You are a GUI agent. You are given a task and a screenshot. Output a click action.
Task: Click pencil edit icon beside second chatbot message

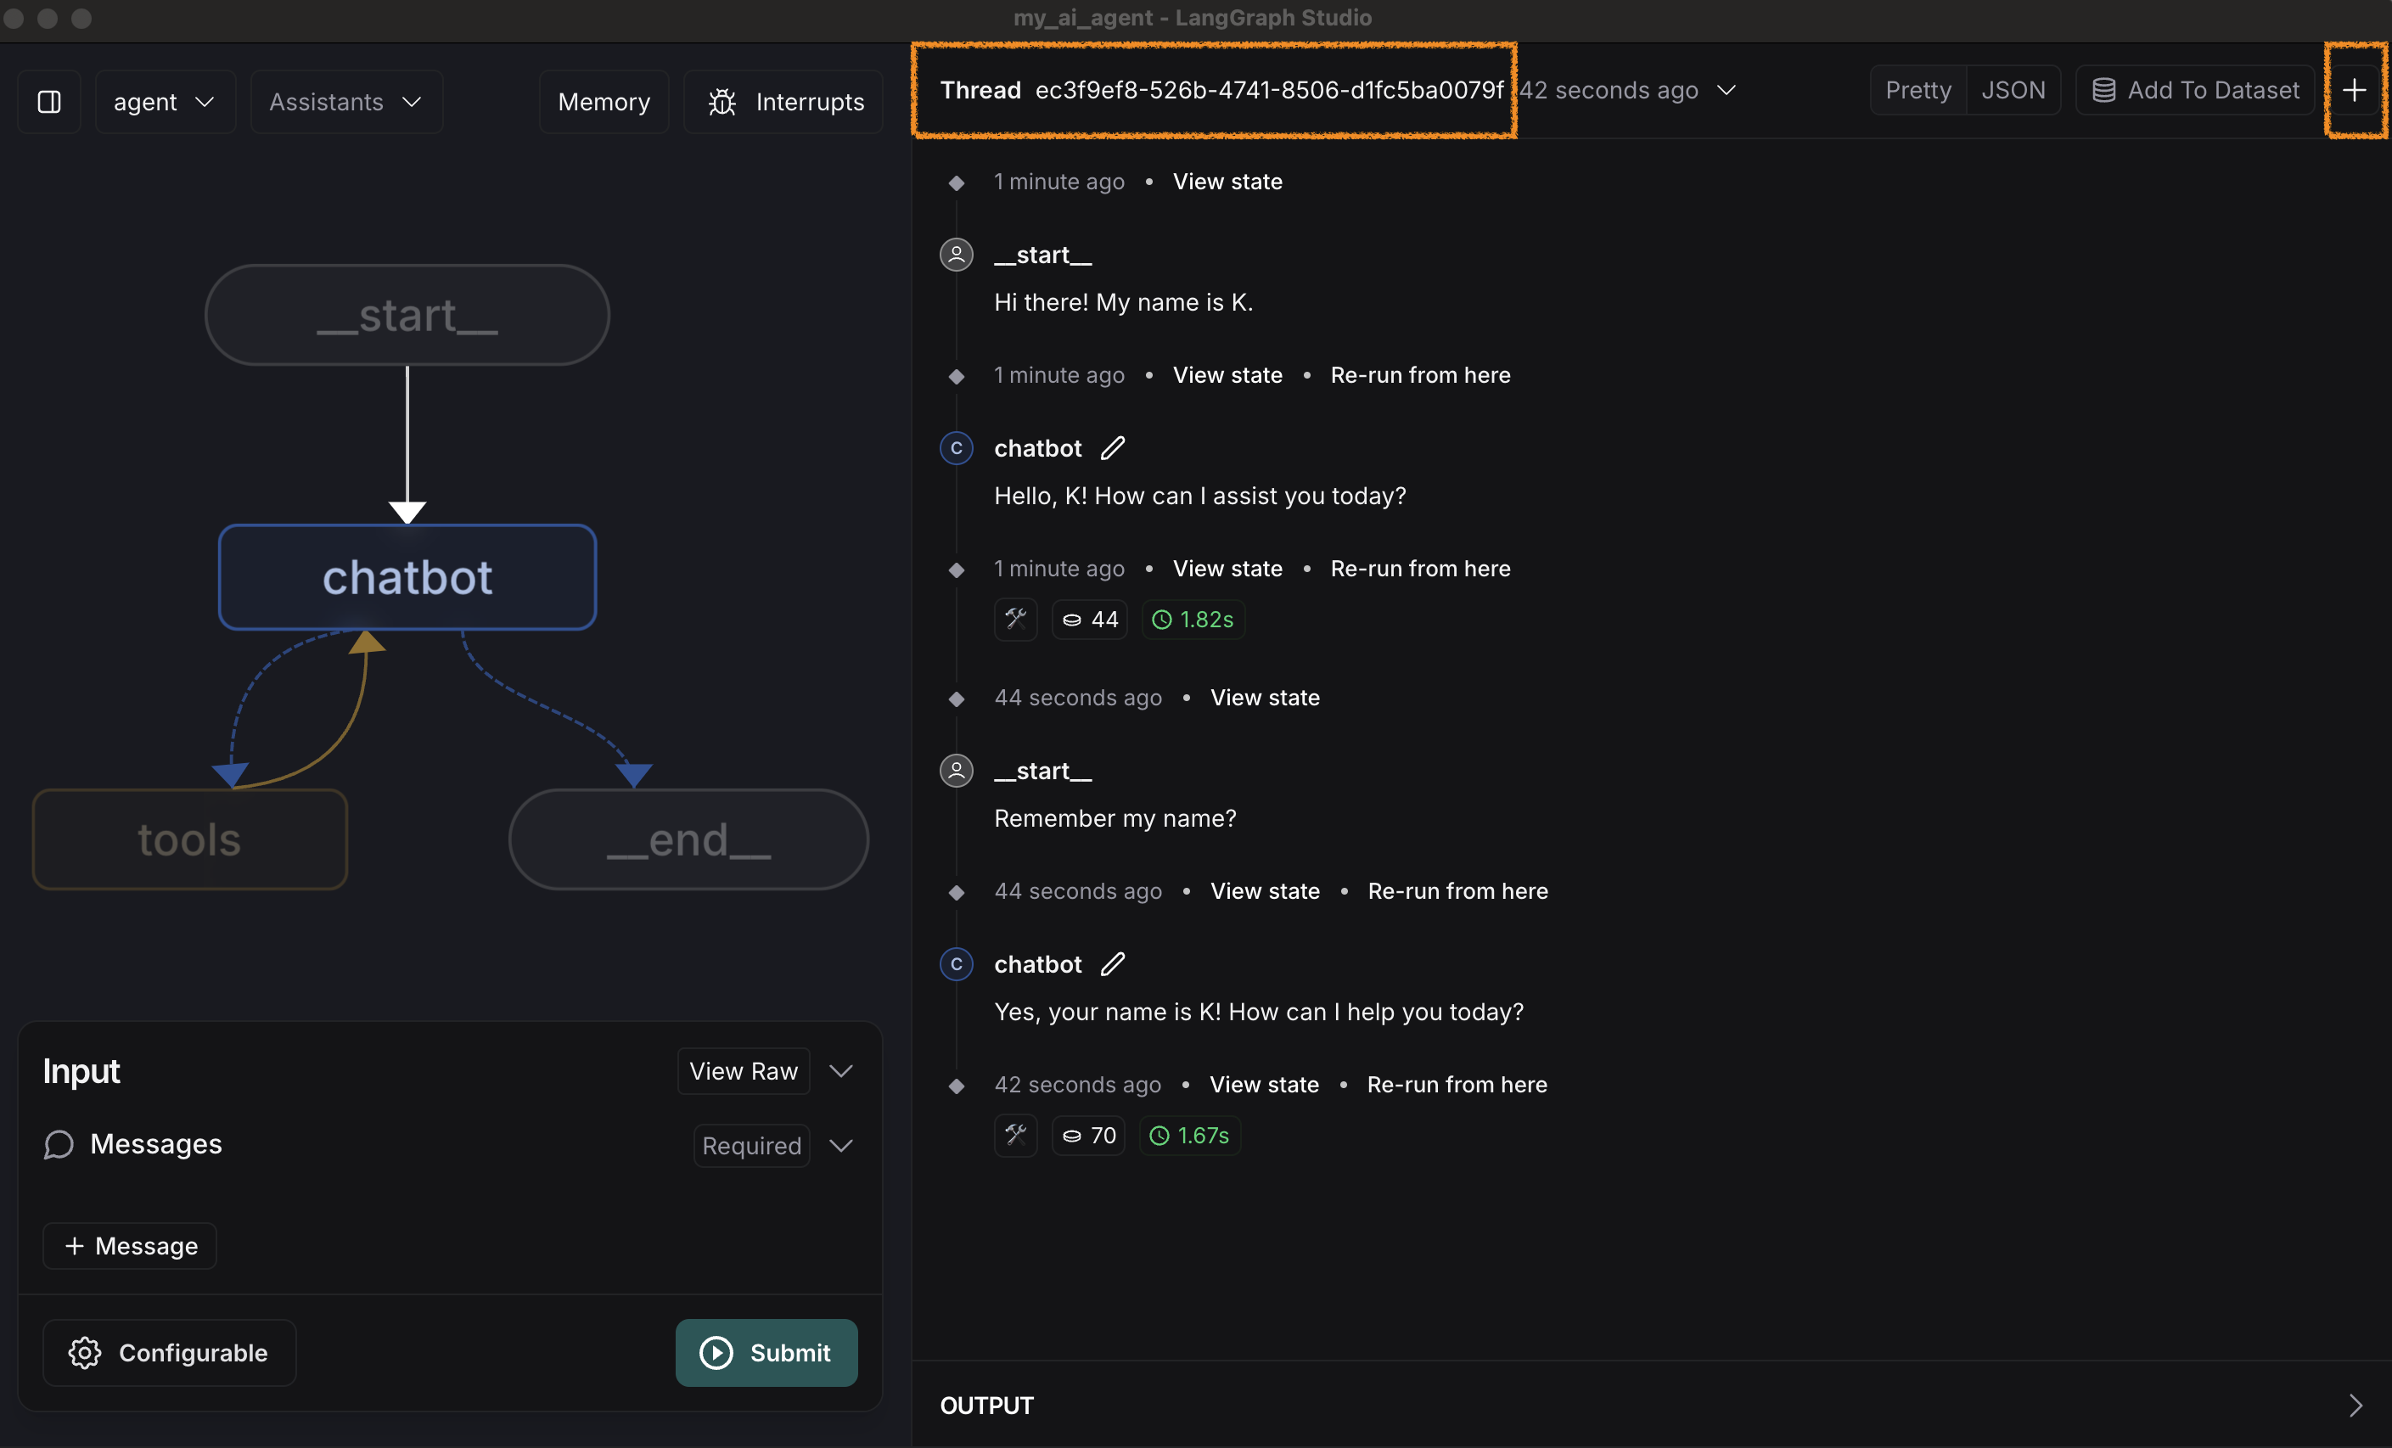point(1113,963)
